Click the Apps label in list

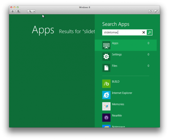[115, 43]
